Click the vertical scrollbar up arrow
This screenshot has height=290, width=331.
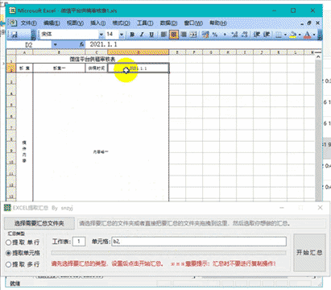pyautogui.click(x=318, y=56)
